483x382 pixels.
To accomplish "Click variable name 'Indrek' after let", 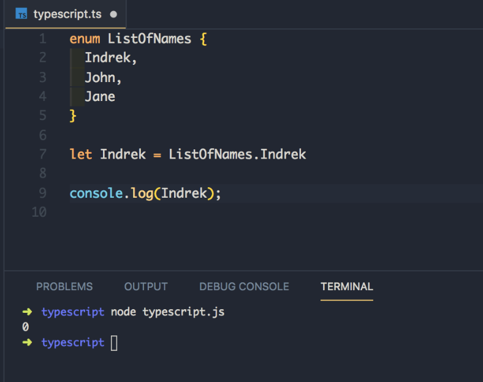I will 123,154.
